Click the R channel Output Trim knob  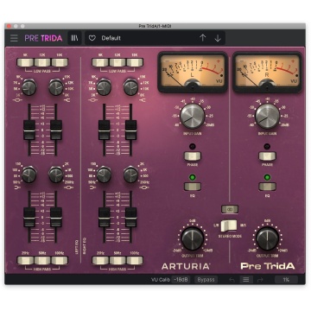click(x=267, y=238)
